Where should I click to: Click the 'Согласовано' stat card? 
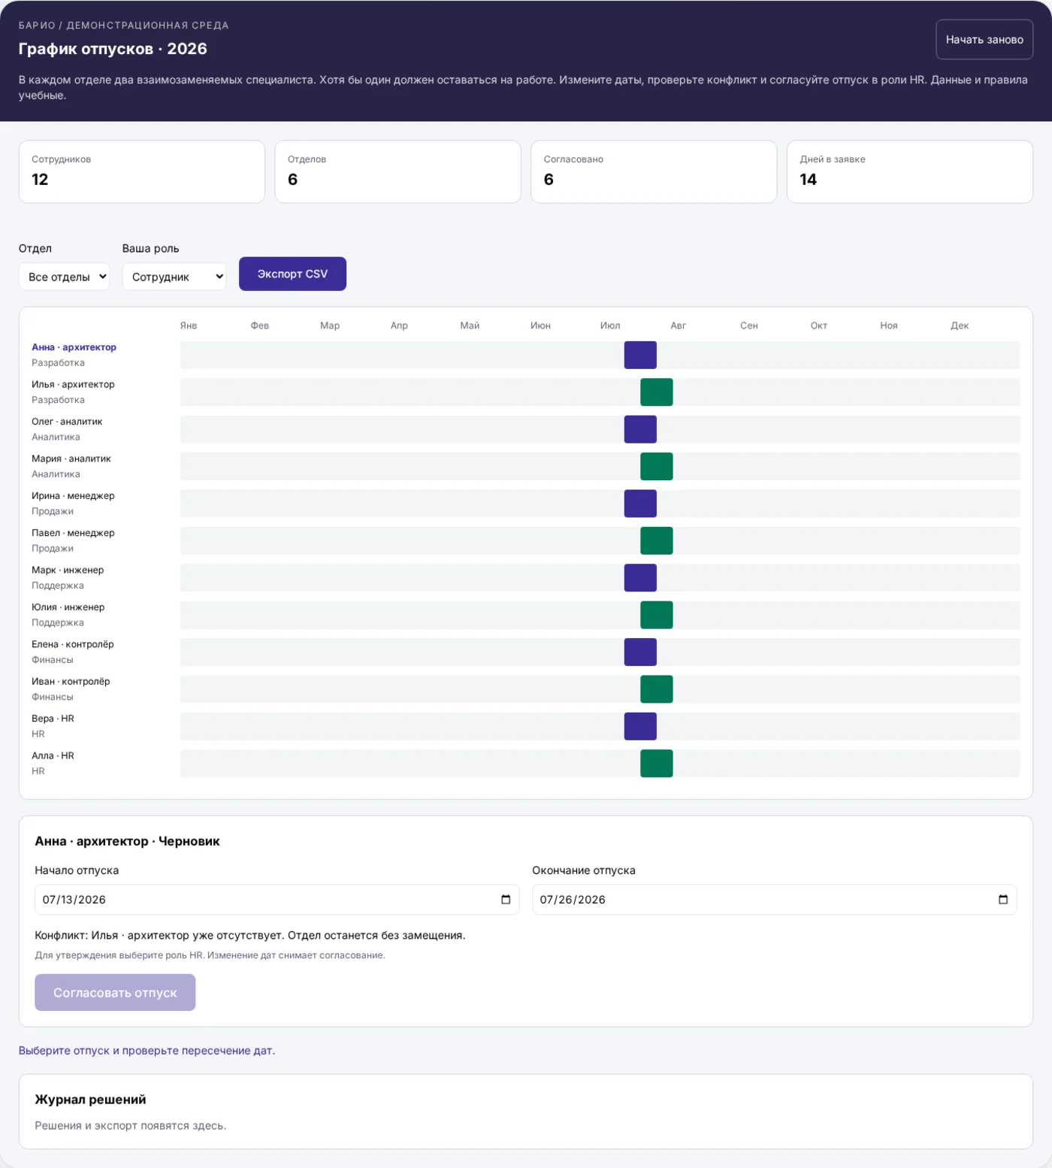click(654, 171)
